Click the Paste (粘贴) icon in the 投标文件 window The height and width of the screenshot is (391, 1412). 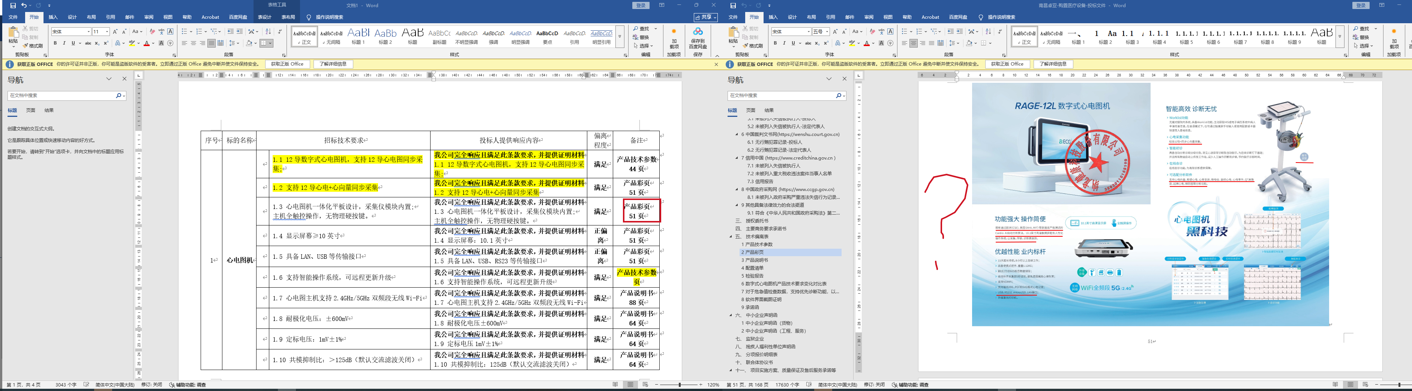[733, 36]
